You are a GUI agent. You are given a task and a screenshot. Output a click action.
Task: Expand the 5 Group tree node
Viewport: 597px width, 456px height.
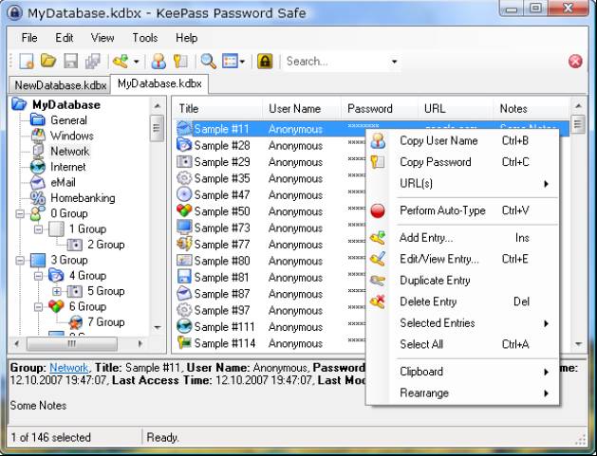coord(57,292)
